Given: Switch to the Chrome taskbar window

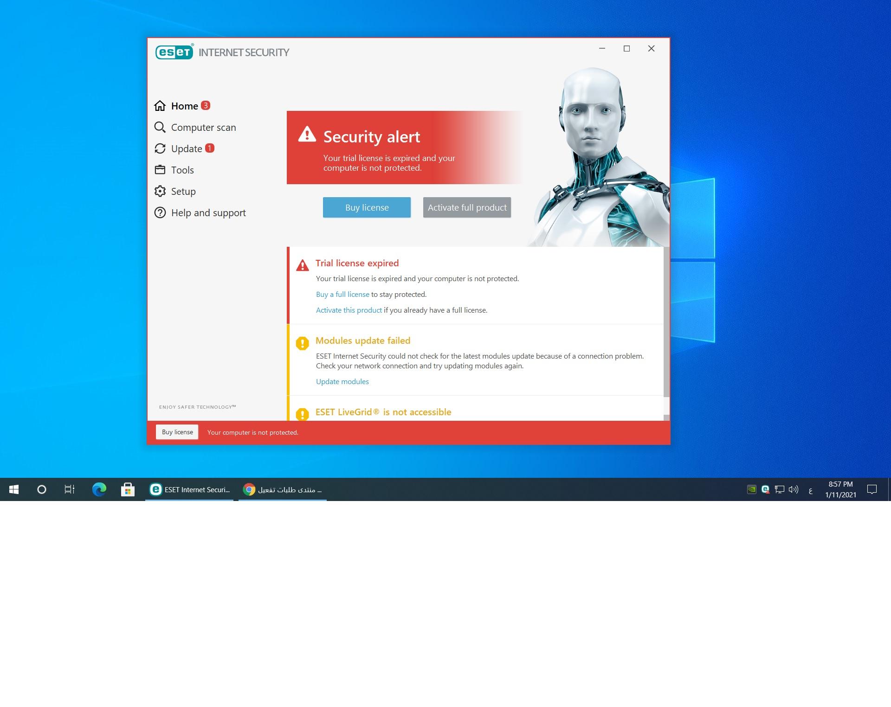Looking at the screenshot, I should pos(283,489).
